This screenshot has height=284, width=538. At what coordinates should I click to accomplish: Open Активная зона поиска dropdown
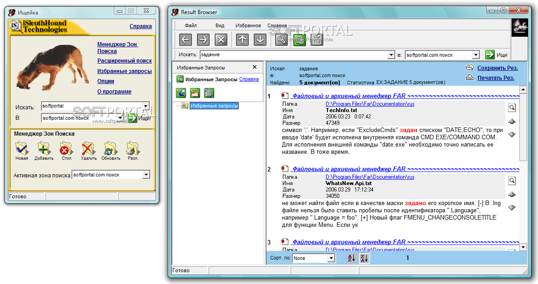tap(146, 175)
